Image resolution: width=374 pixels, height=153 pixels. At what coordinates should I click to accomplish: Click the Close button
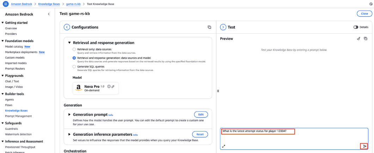point(364,14)
